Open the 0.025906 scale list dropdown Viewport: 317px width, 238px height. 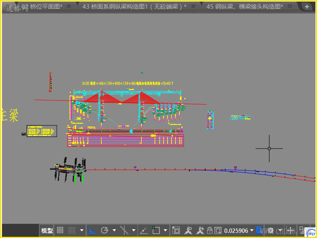252,230
